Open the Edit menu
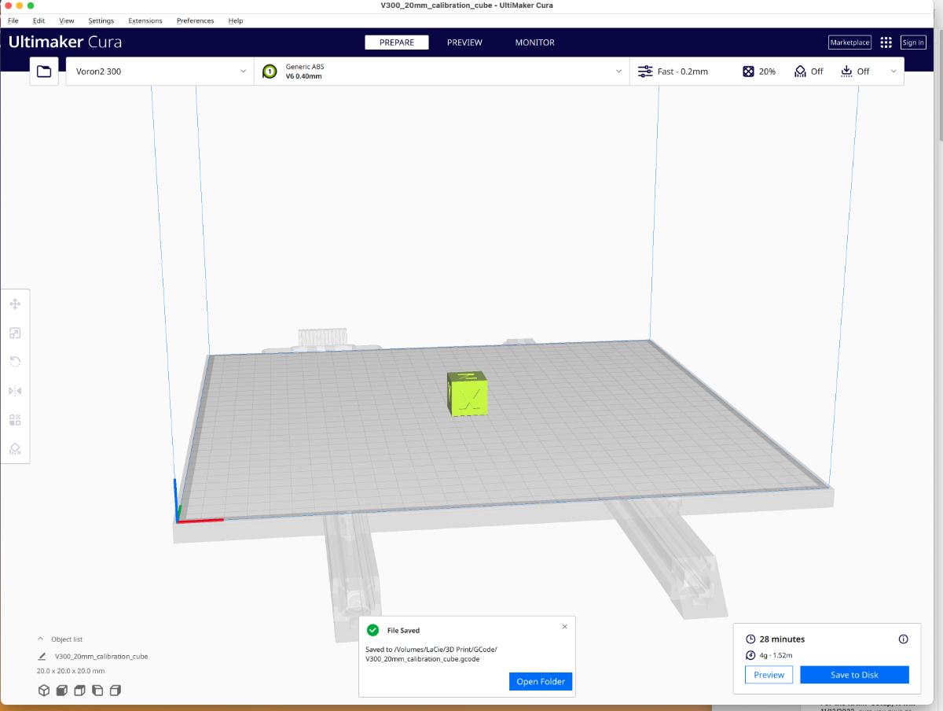The width and height of the screenshot is (943, 711). (x=39, y=20)
